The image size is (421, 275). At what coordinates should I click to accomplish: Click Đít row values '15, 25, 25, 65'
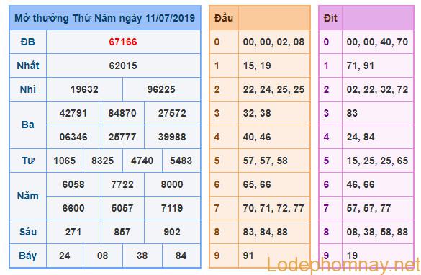click(377, 161)
